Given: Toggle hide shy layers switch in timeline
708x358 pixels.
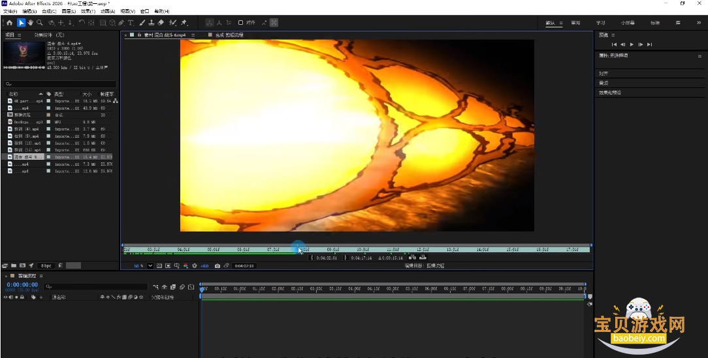Looking at the screenshot, I should [165, 287].
